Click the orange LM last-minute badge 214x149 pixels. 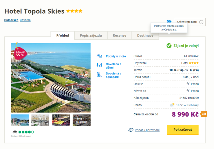[x=204, y=114]
